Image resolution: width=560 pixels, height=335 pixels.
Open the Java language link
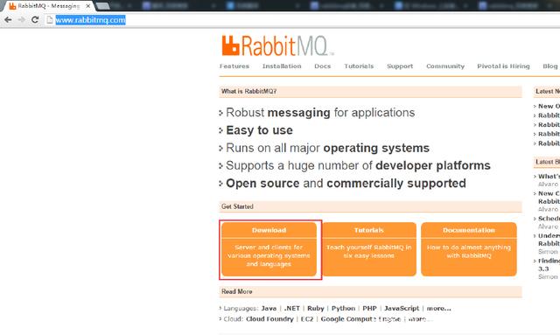269,308
